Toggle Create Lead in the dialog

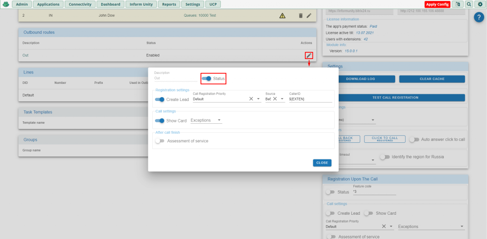point(160,100)
